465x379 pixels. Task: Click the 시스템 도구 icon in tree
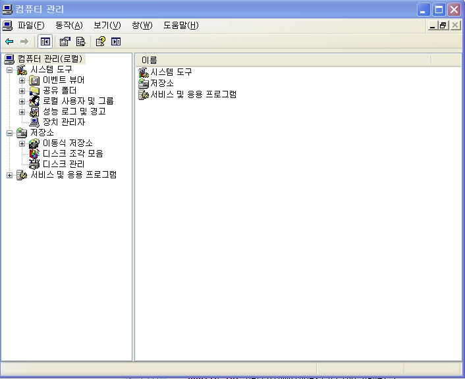22,70
